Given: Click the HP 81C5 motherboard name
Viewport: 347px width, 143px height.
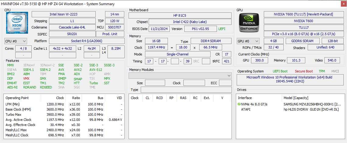Looking at the screenshot, I should 180,15.
